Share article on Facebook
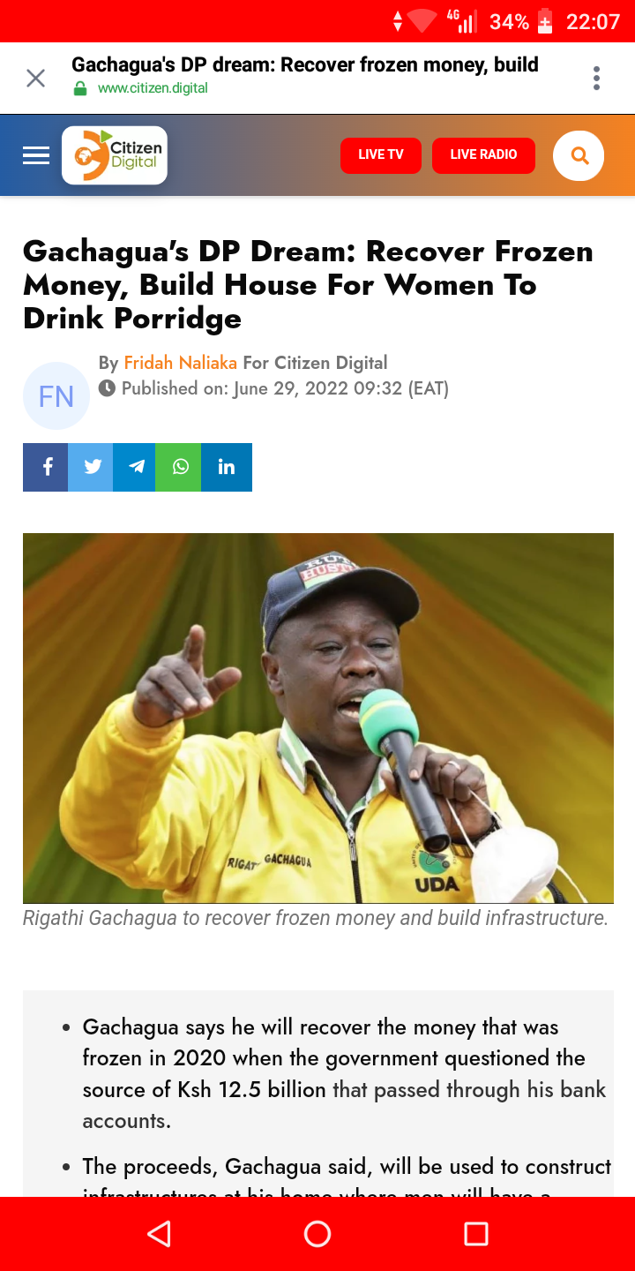The height and width of the screenshot is (1271, 635). click(46, 467)
